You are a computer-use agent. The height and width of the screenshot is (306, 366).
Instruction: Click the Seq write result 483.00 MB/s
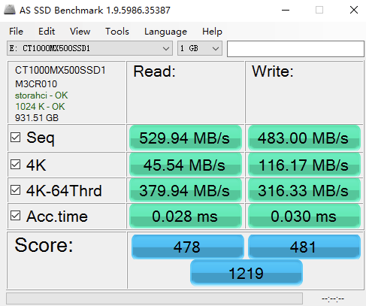click(304, 138)
